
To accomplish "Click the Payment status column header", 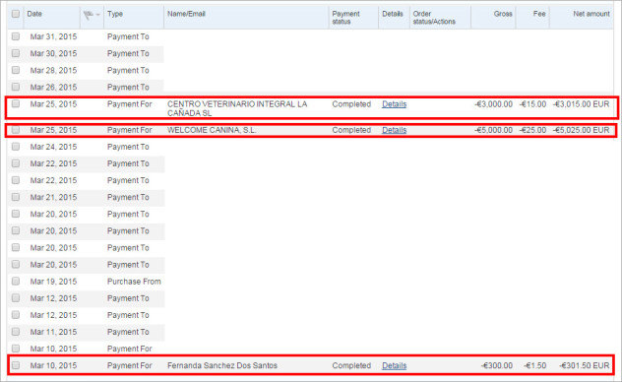I will click(x=345, y=18).
